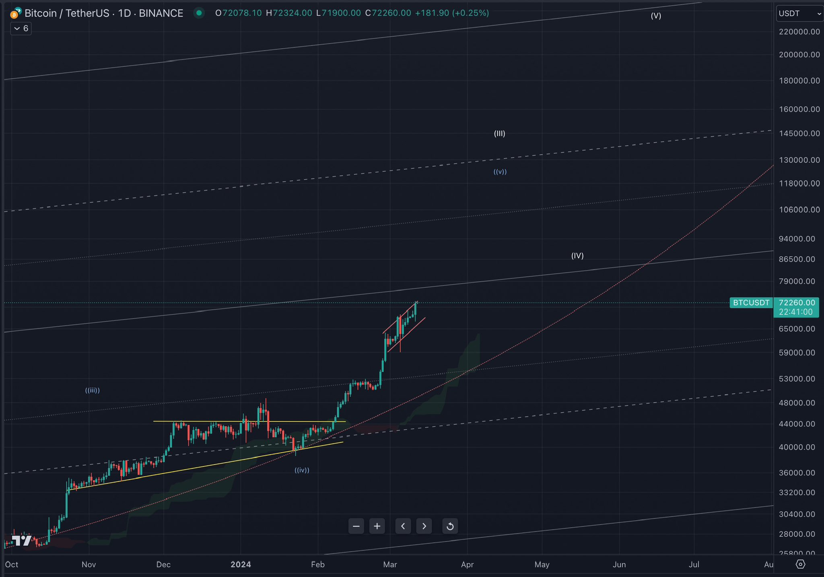824x577 pixels.
Task: Click the zoom out minus button
Action: click(356, 526)
